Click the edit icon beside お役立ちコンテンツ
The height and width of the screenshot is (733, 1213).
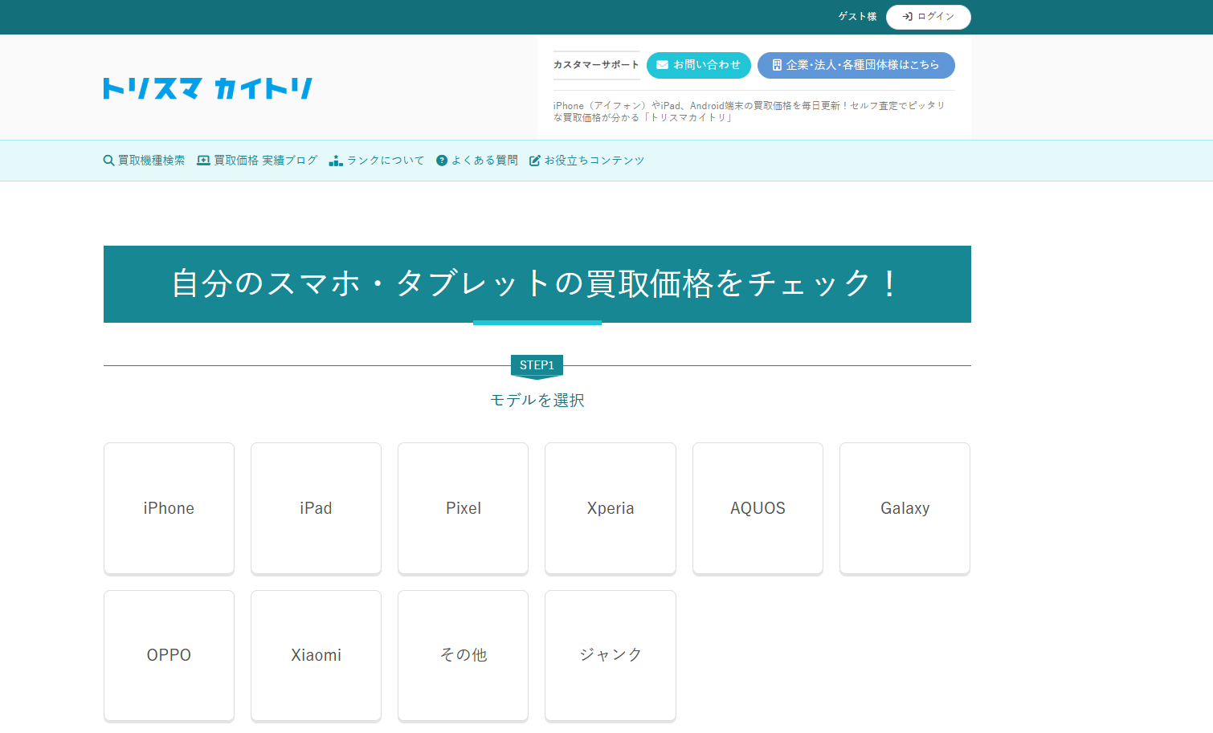coord(535,161)
